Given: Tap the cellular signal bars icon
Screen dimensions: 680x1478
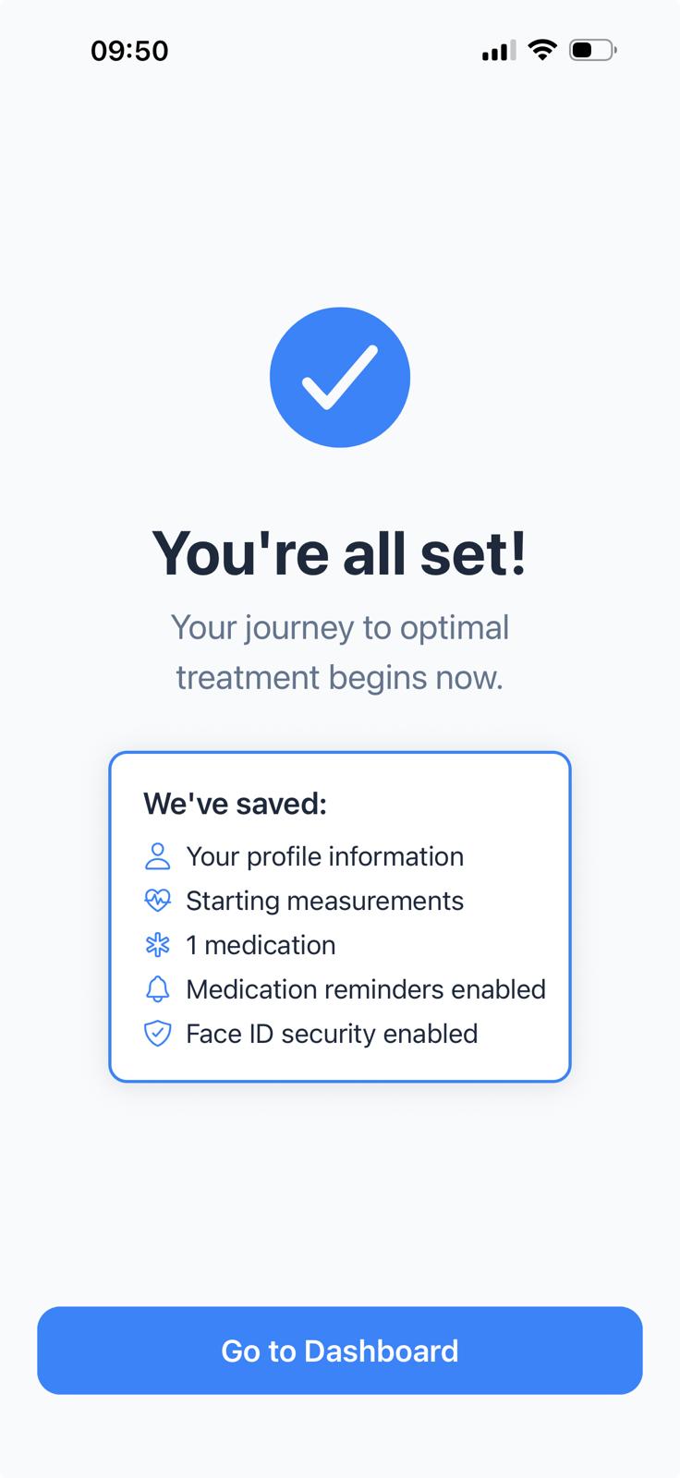Looking at the screenshot, I should tap(499, 51).
